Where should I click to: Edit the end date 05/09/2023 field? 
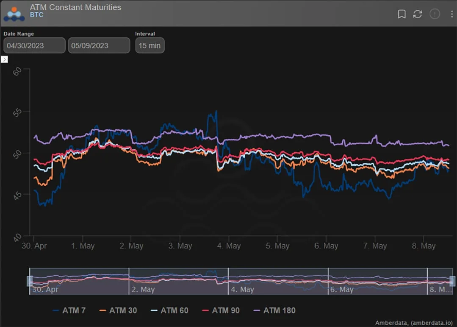tap(99, 45)
